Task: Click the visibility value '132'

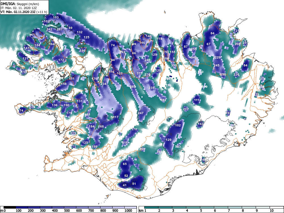Action: 80,32
